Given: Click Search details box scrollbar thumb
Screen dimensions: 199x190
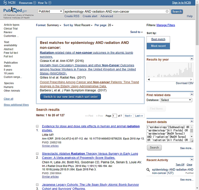Looking at the screenshot, I should coord(192,131).
